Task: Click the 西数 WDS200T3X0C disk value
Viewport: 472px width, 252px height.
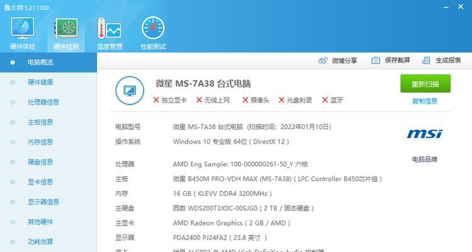Action: [244, 209]
